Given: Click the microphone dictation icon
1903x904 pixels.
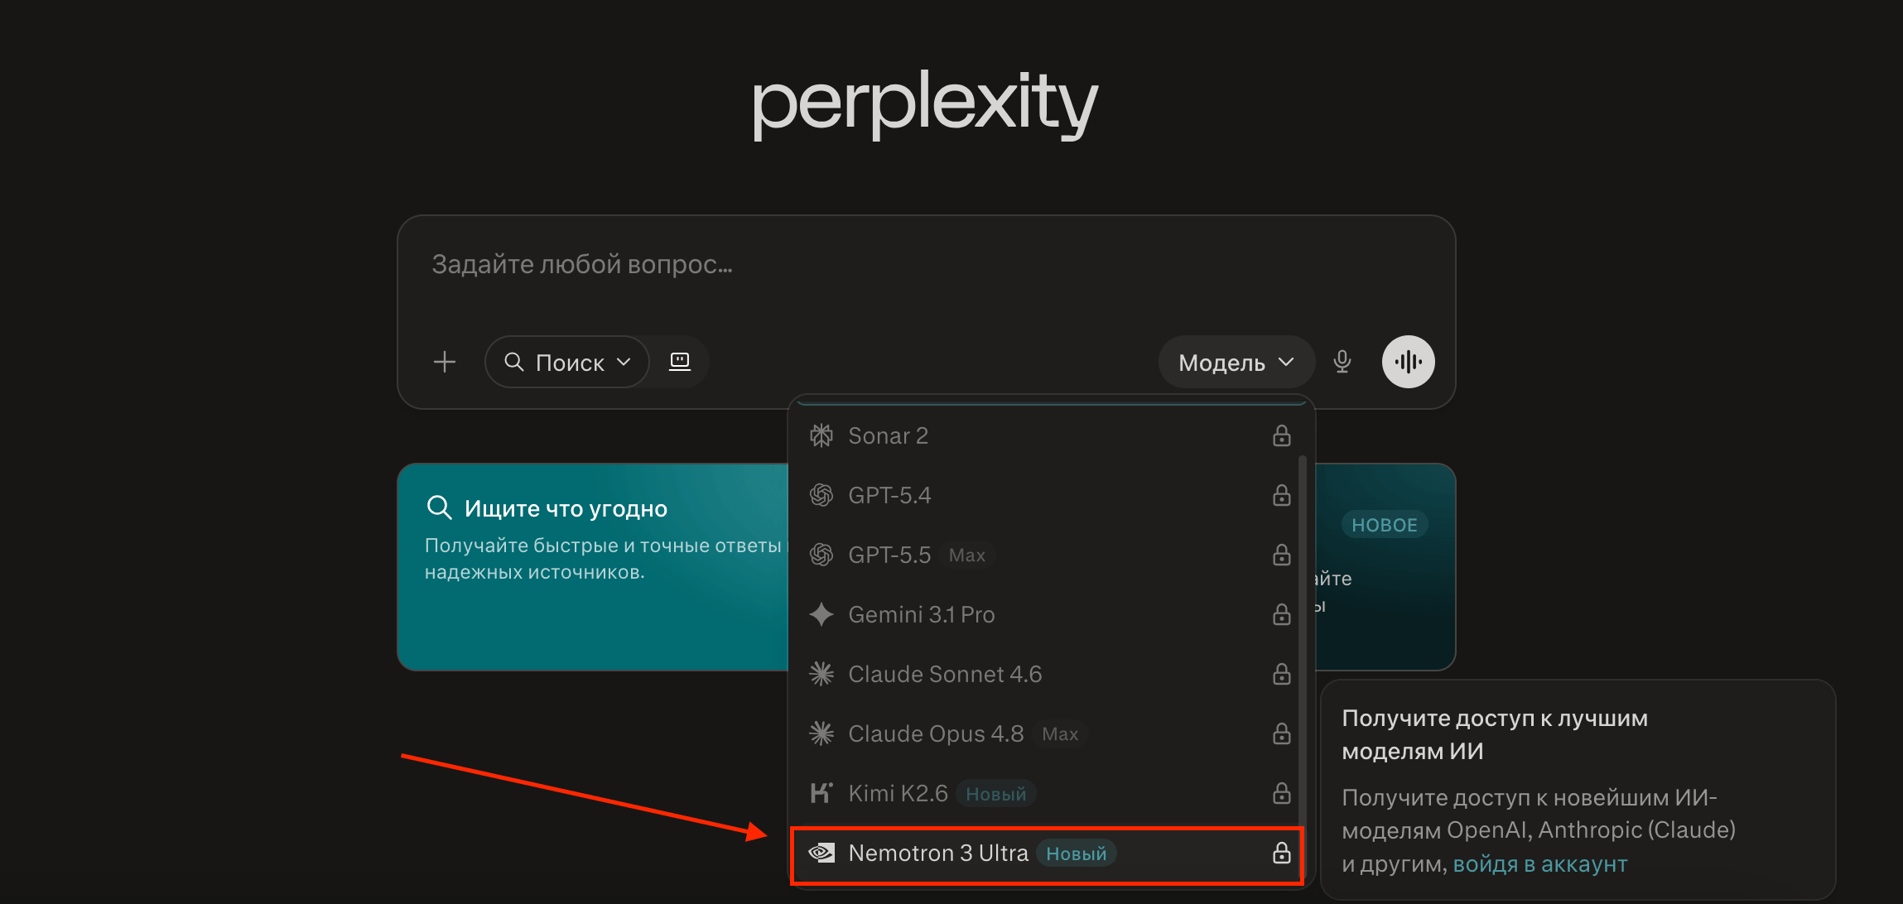Looking at the screenshot, I should tap(1342, 362).
